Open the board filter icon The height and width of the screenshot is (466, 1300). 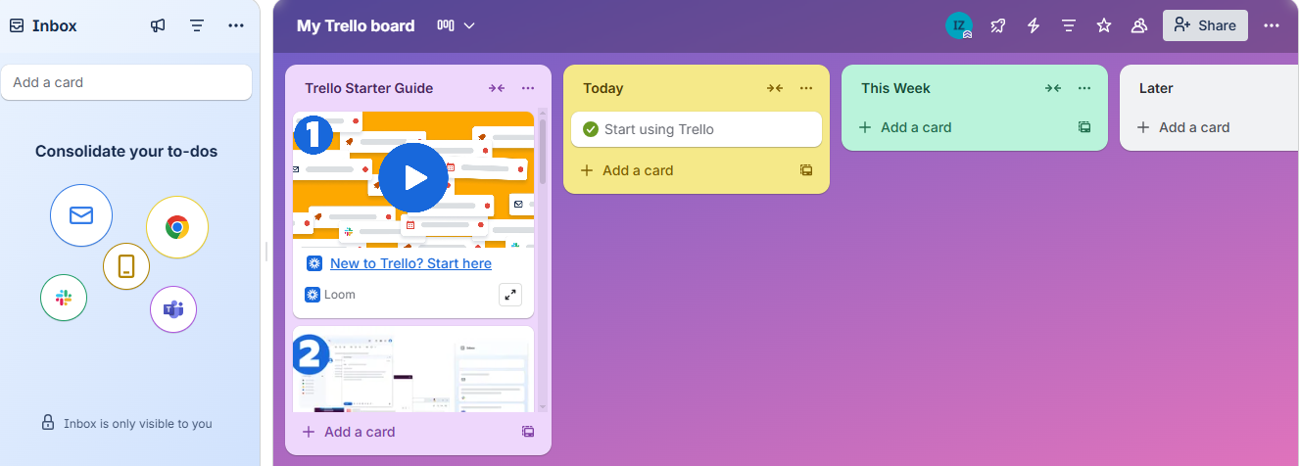point(1069,25)
